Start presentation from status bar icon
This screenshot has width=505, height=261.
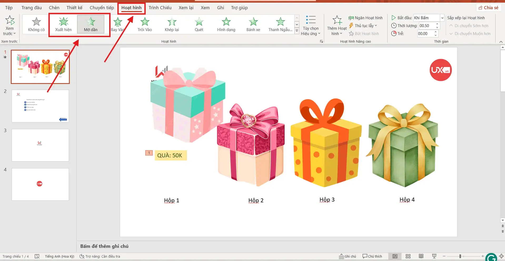(x=434, y=256)
